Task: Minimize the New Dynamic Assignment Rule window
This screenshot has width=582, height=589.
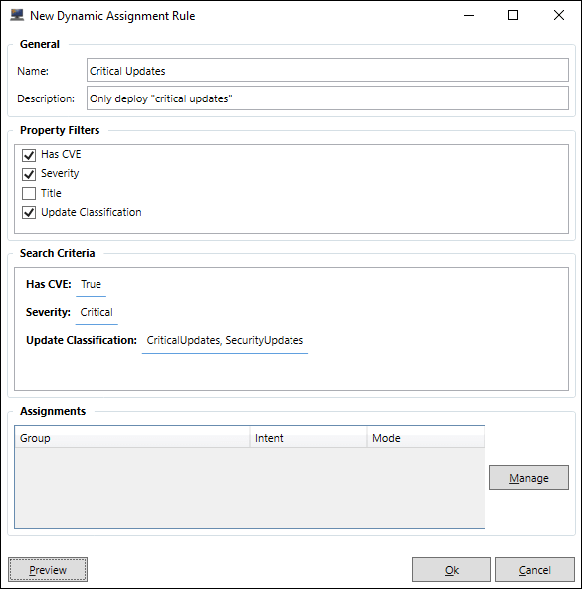Action: [x=469, y=15]
